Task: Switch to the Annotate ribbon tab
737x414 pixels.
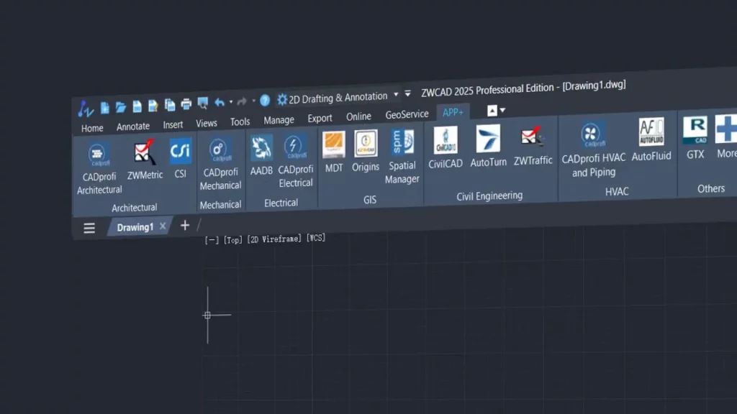Action: (x=133, y=126)
